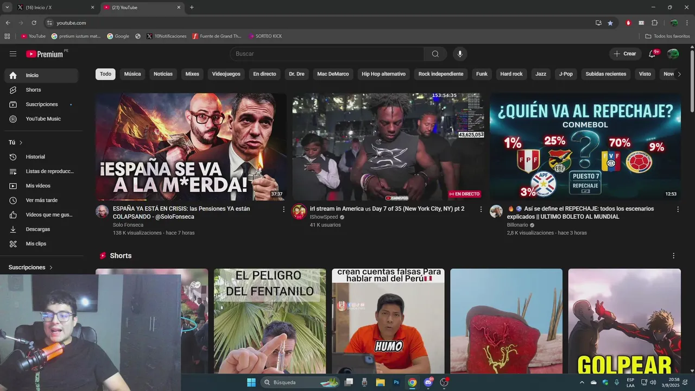
Task: Expand the Tú section chevron
Action: (21, 142)
